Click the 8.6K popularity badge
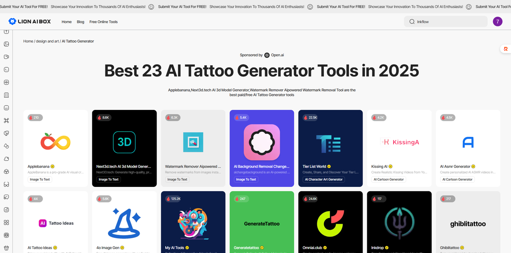This screenshot has height=253, width=511. tap(104, 118)
